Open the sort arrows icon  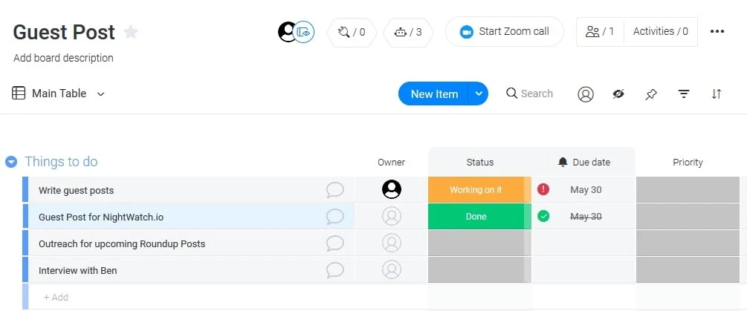pyautogui.click(x=717, y=94)
